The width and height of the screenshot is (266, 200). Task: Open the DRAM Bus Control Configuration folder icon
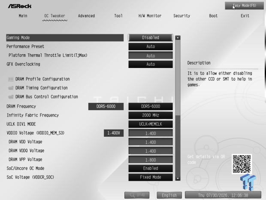click(x=11, y=97)
